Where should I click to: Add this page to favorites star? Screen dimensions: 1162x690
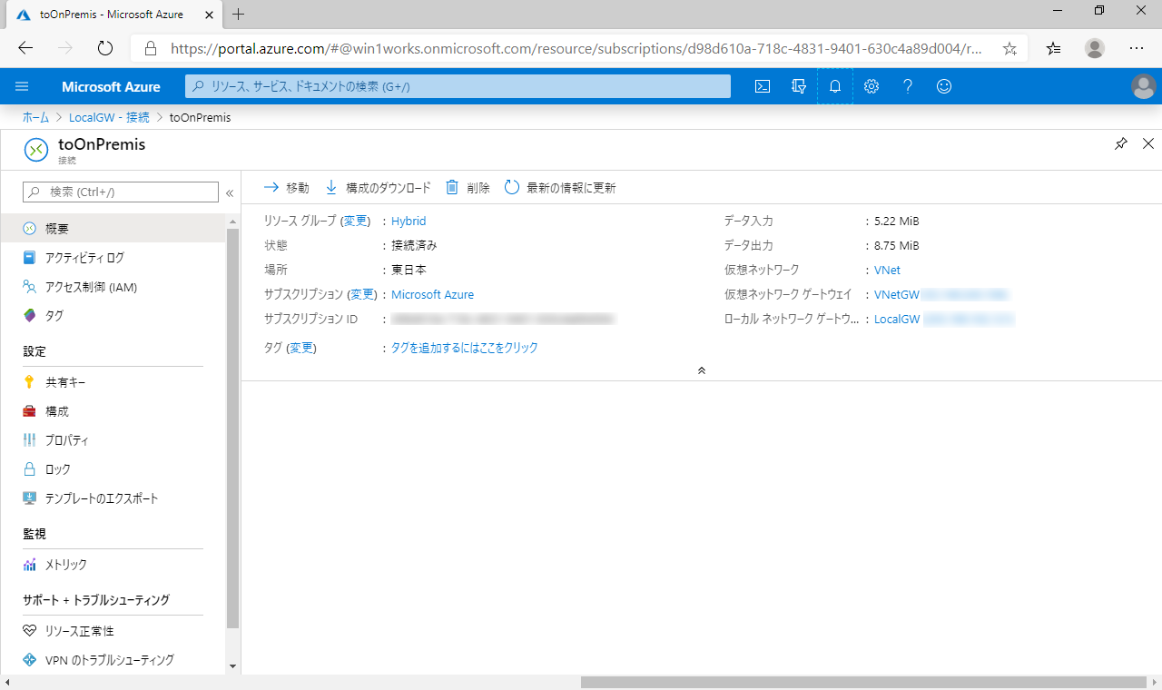[x=1009, y=49]
